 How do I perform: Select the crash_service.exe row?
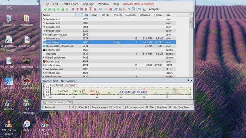pos(109,34)
